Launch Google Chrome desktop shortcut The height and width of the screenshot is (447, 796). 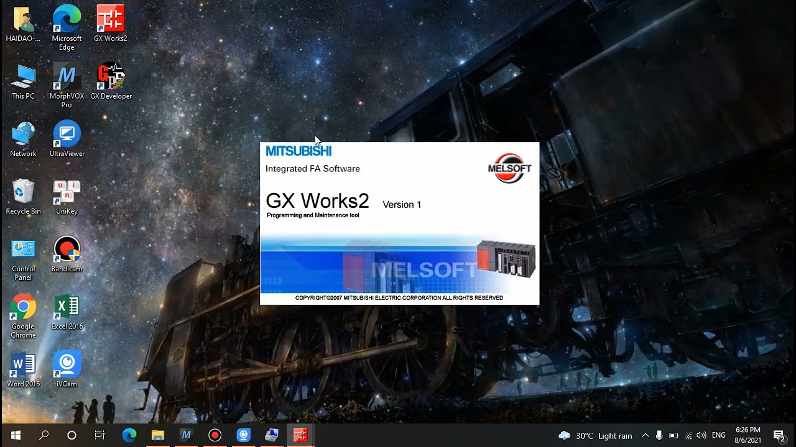pyautogui.click(x=23, y=317)
